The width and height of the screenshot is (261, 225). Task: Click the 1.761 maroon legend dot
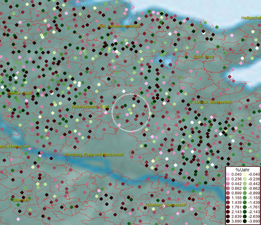pyautogui.click(x=228, y=207)
